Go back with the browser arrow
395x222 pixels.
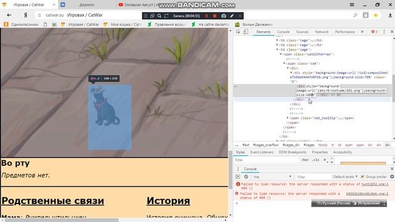point(9,15)
